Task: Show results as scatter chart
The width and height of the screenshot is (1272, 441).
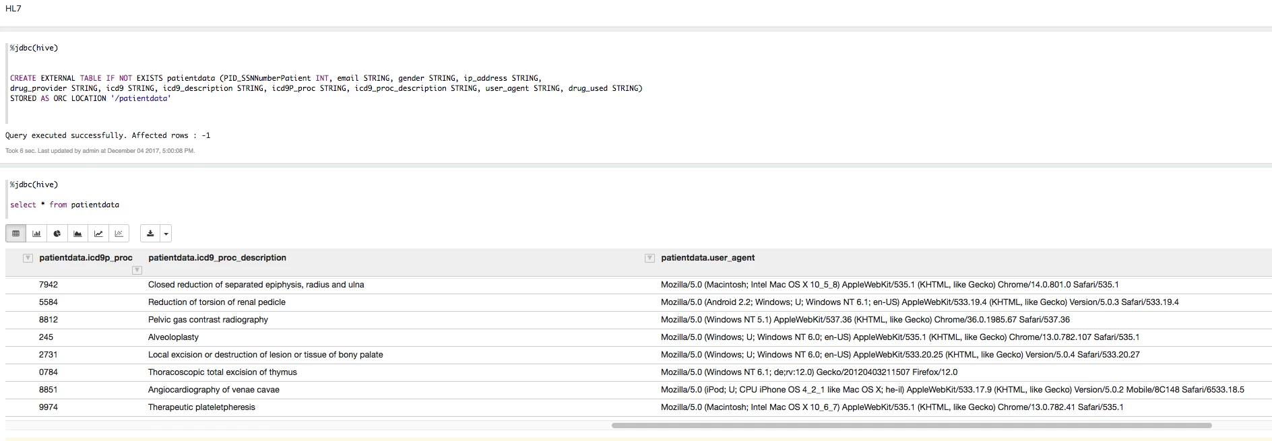Action: tap(119, 234)
